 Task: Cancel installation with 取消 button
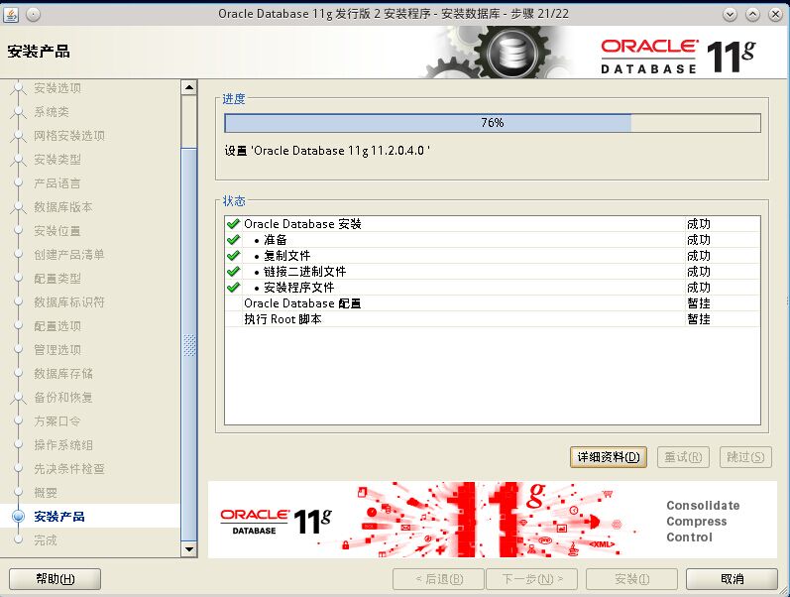pyautogui.click(x=733, y=579)
